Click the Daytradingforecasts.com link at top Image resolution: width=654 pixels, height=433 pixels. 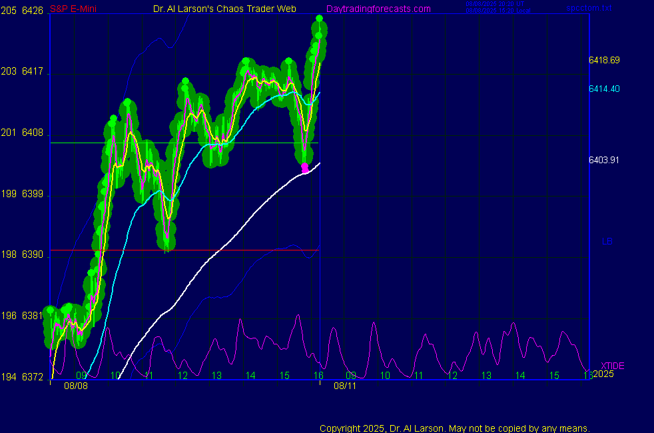pyautogui.click(x=378, y=9)
